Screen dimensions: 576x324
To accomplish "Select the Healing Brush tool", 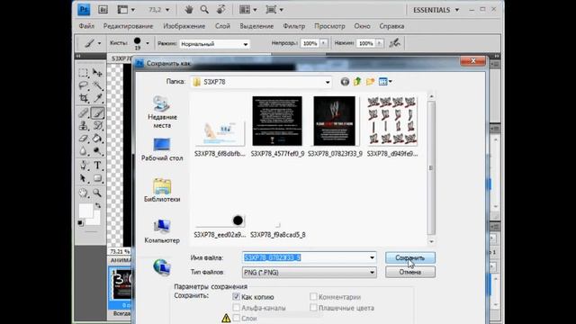I will click(x=84, y=112).
